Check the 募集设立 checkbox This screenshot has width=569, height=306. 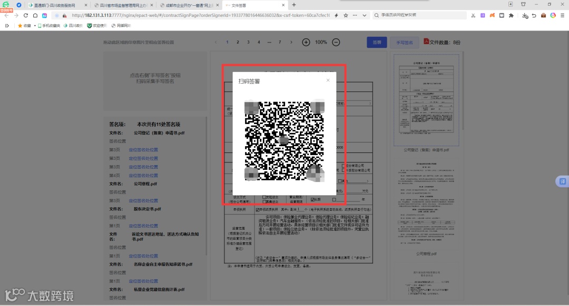coord(264,202)
